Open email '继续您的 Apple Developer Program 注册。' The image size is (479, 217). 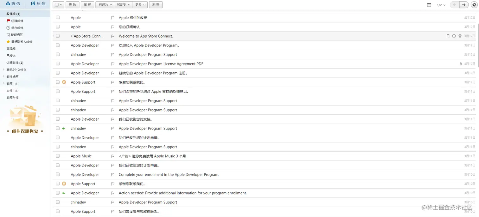coord(153,73)
